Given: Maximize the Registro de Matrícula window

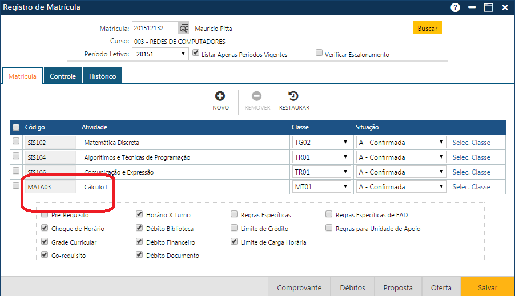Looking at the screenshot, I should (488, 7).
